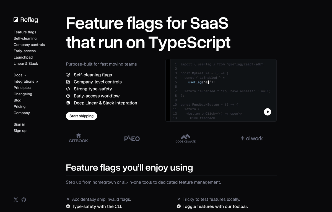Play the code demo video
332x212 pixels.
click(267, 112)
